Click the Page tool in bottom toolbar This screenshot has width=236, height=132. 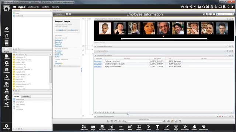[93, 128]
